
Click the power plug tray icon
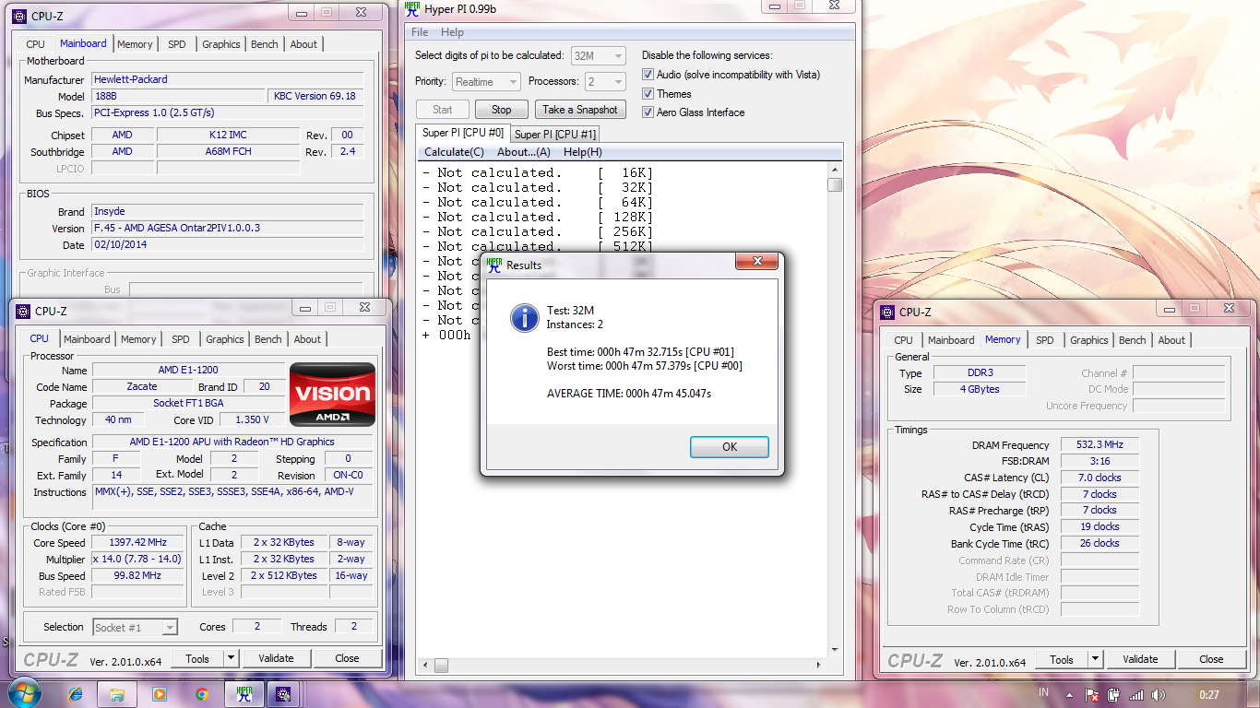pyautogui.click(x=1115, y=694)
